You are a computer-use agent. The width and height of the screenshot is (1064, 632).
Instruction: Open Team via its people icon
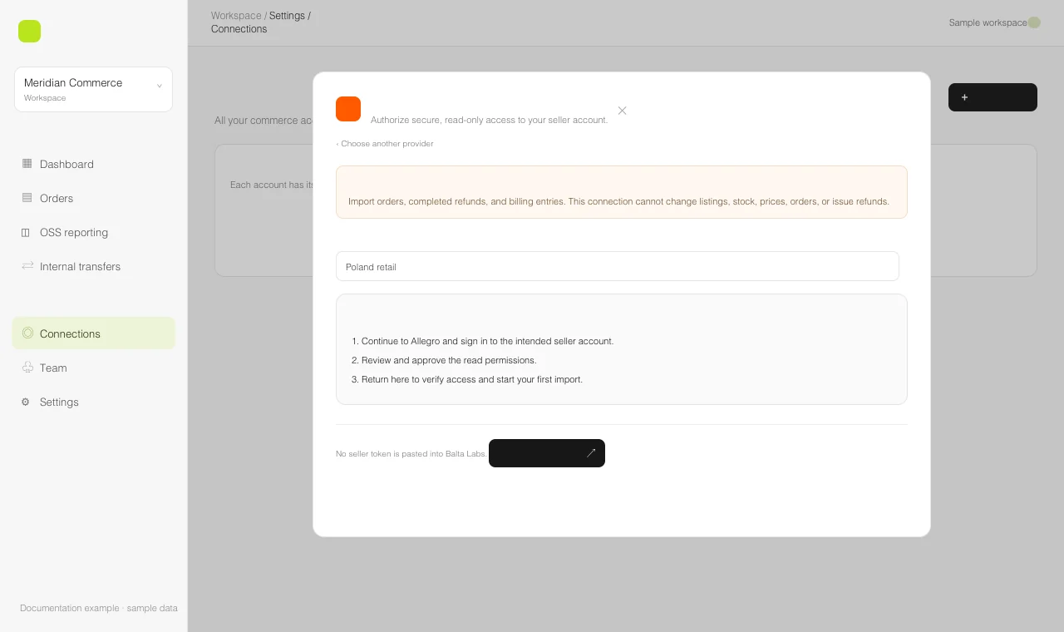(27, 368)
